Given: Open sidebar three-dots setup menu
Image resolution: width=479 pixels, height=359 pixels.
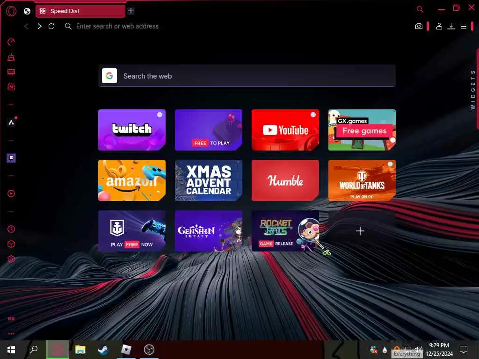Looking at the screenshot, I should click(11, 334).
